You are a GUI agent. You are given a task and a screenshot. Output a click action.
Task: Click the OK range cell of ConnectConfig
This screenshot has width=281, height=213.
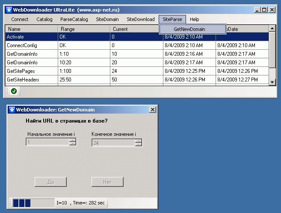[x=84, y=45]
